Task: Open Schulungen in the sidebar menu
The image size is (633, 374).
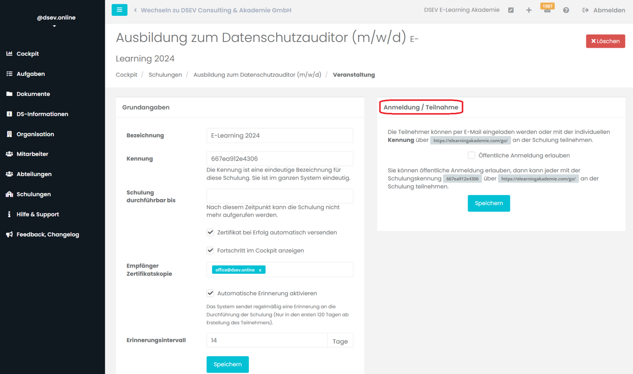Action: coord(33,194)
